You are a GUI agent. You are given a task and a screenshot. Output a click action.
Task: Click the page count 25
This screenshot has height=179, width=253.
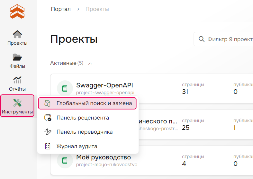click(185, 128)
